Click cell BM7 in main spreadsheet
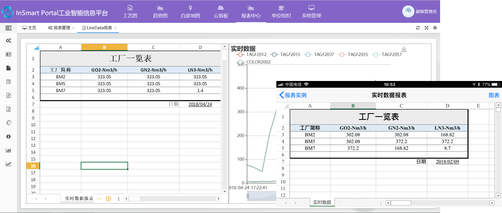This screenshot has height=213, width=502. click(61, 90)
